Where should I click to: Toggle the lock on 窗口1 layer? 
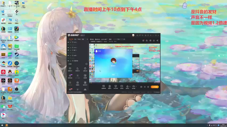[70, 50]
